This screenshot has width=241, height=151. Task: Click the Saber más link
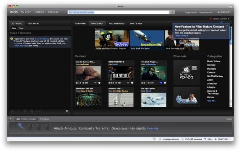tap(153, 128)
